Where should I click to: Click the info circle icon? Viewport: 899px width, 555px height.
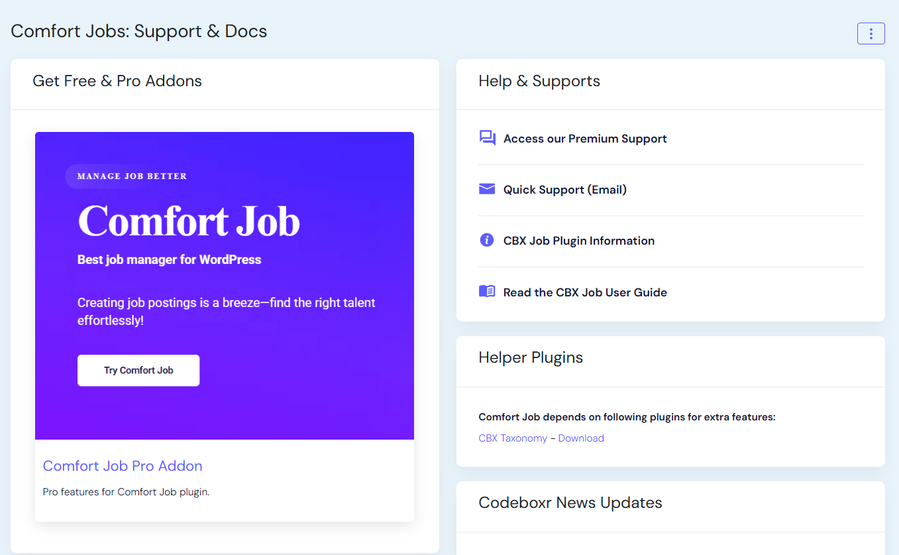(x=487, y=240)
